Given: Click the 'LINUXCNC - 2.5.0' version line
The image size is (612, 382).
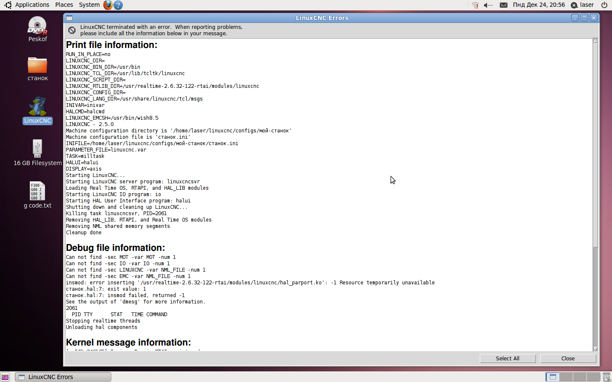Looking at the screenshot, I should 90,124.
